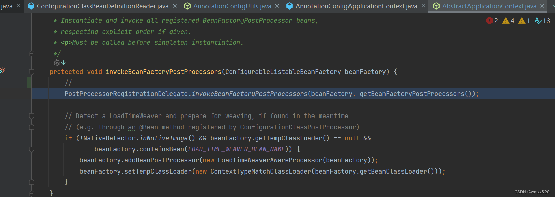Click AnnotationConfigApplicationContext.java file type icon

[x=290, y=6]
